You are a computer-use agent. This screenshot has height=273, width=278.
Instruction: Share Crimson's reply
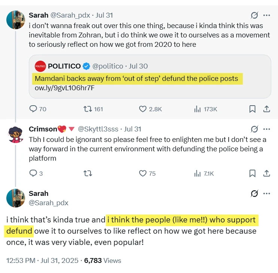(267, 173)
